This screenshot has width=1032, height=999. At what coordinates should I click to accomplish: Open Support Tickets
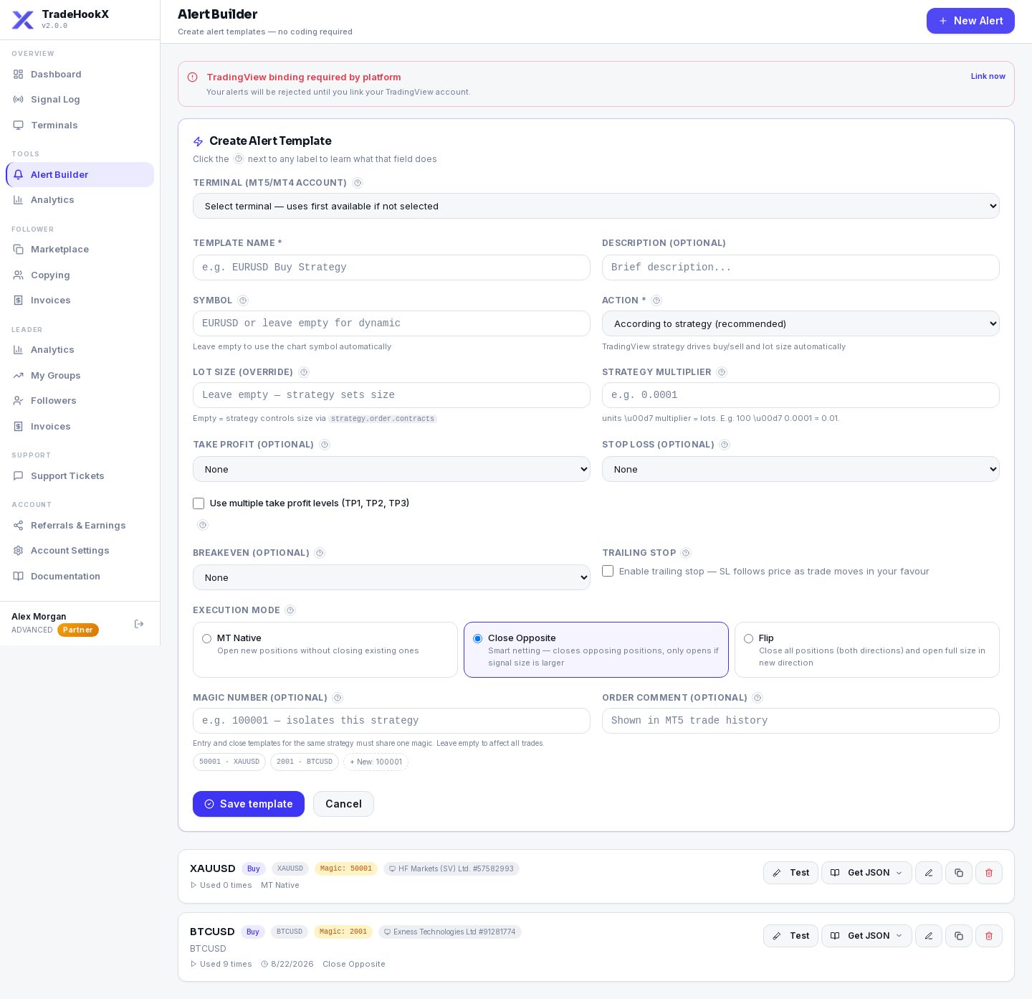click(x=80, y=476)
